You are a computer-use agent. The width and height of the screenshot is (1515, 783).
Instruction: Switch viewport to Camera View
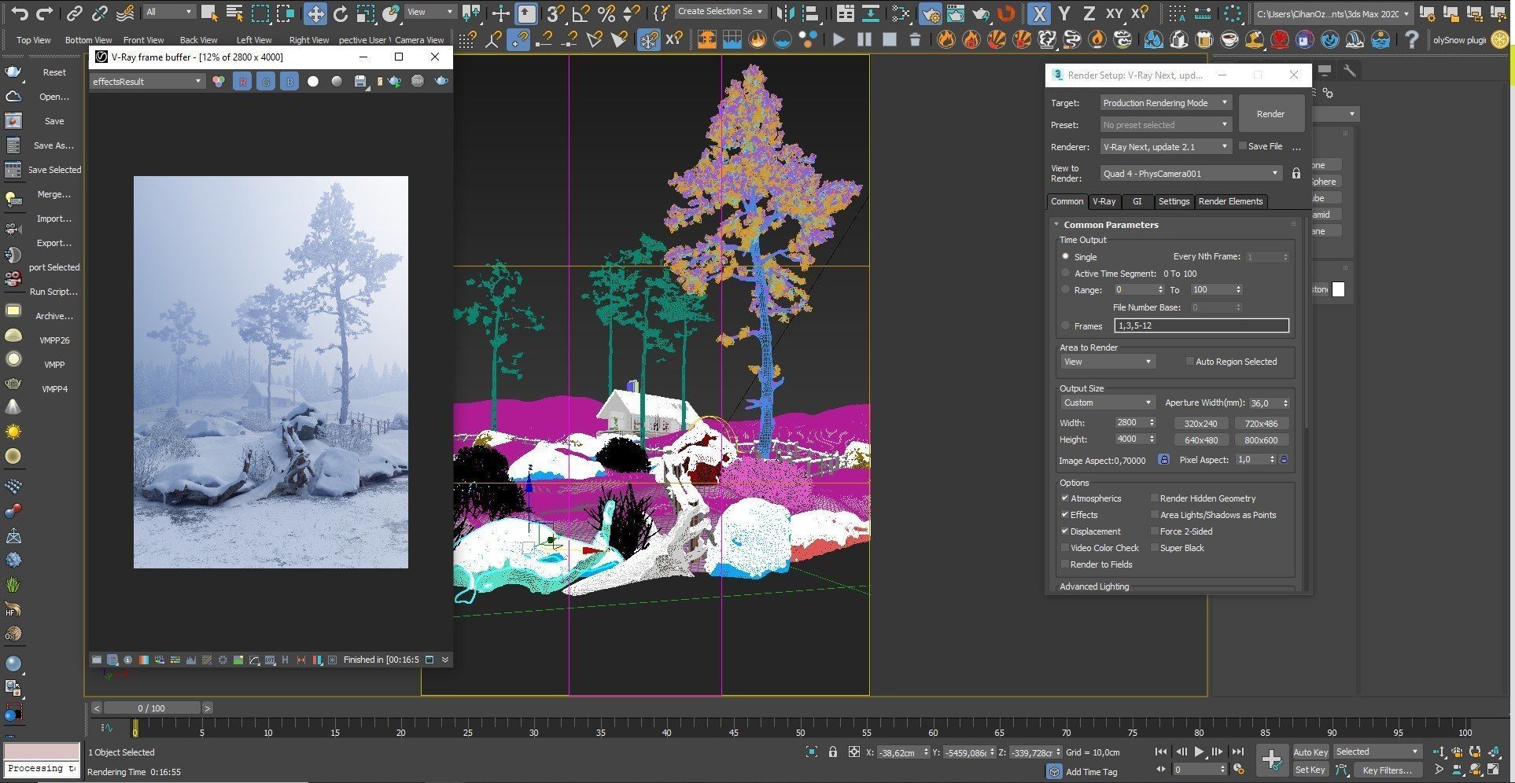click(x=419, y=40)
